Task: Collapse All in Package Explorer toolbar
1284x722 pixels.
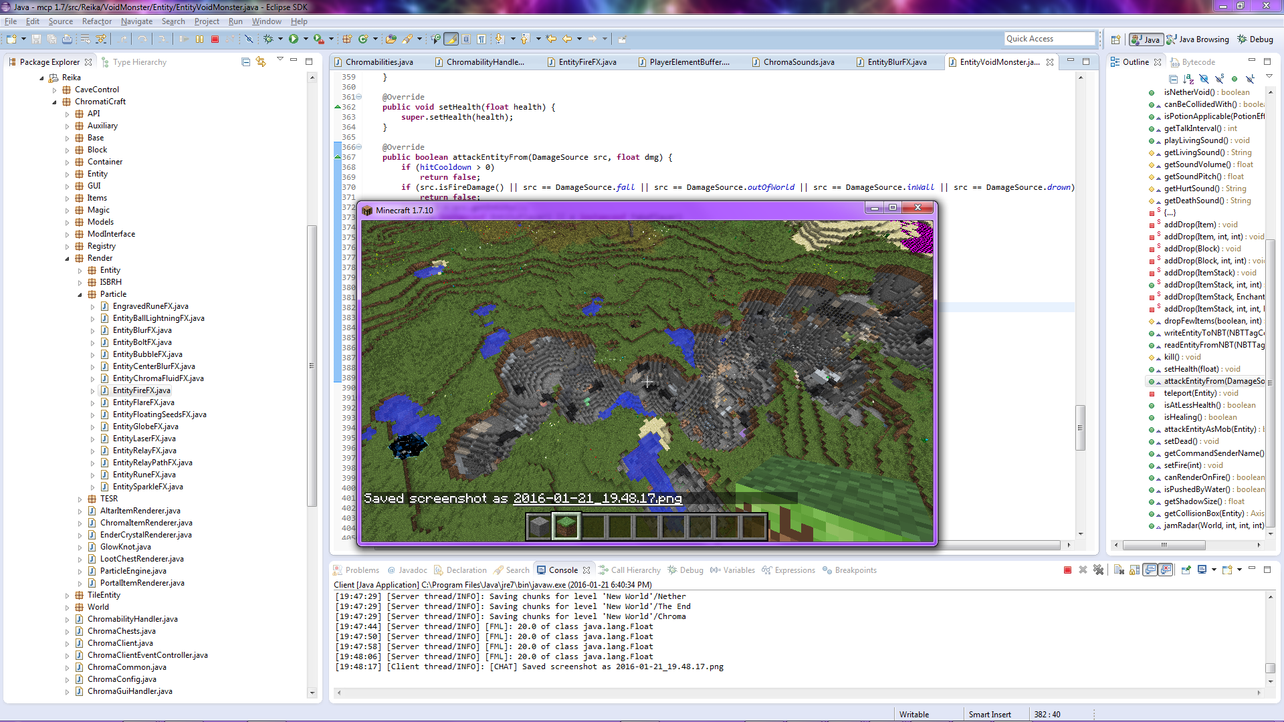Action: click(x=245, y=62)
